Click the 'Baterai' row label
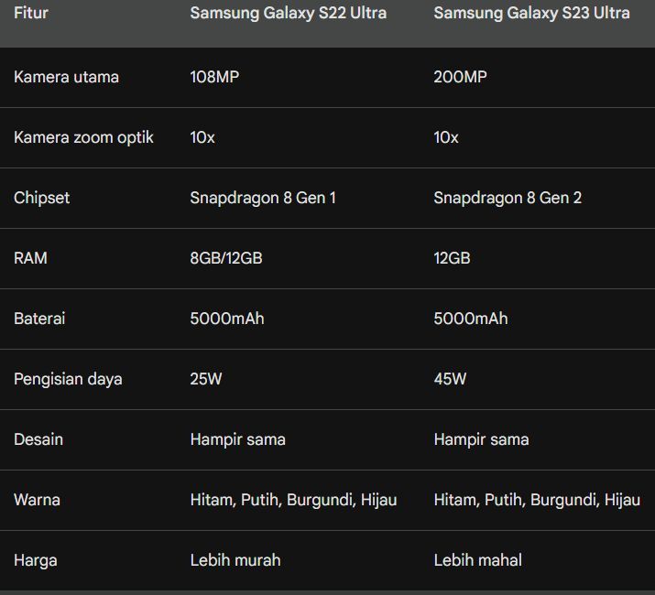 point(39,319)
